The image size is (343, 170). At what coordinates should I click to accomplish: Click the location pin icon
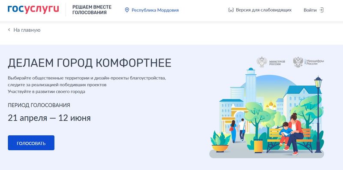click(x=127, y=10)
